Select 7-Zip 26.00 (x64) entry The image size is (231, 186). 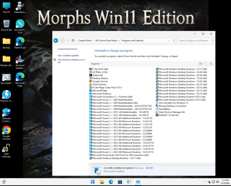click(99, 69)
